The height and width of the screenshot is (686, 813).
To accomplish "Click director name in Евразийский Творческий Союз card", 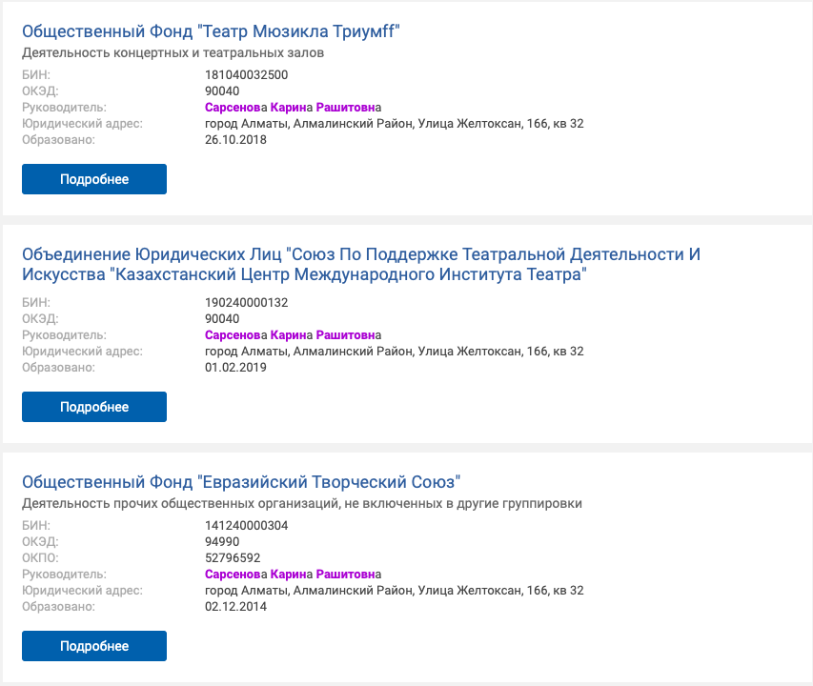I will tap(293, 575).
